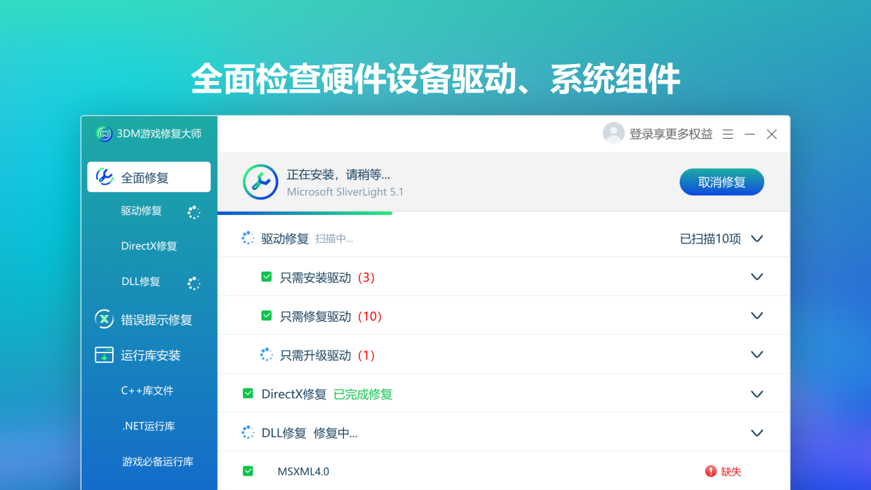Click the installation progress bar
Viewport: 871px width, 490px height.
coord(305,212)
